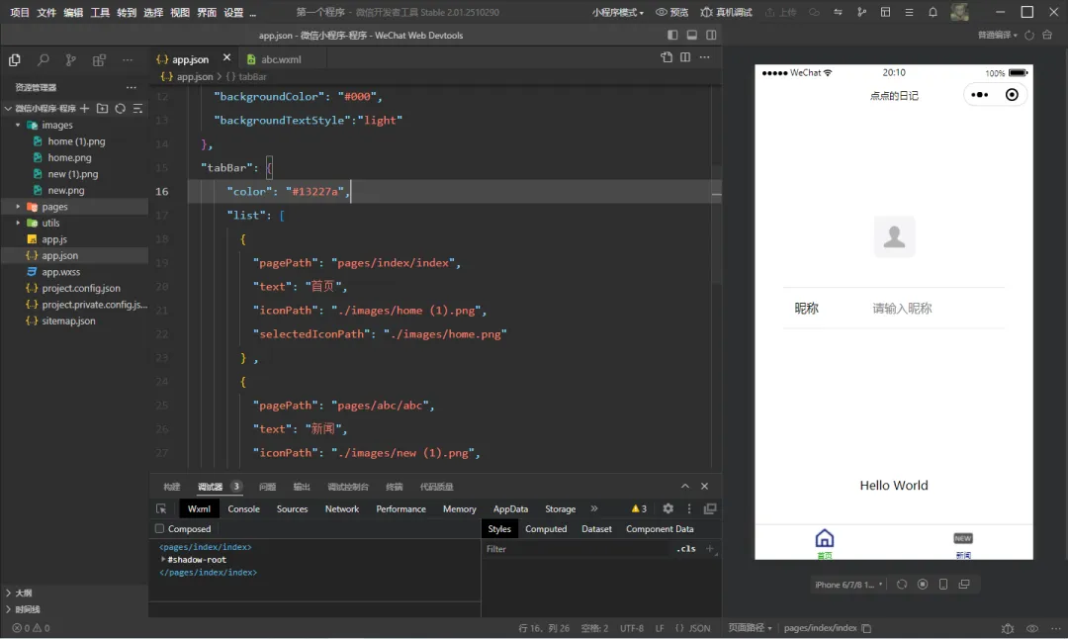The image size is (1068, 639).
Task: Open the Search icon in activity bar
Action: [x=43, y=60]
